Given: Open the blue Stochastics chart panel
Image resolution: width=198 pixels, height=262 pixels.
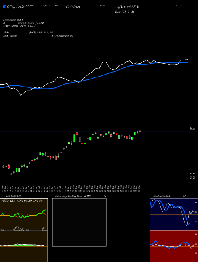Looking at the screenshot, I should pos(174,214).
